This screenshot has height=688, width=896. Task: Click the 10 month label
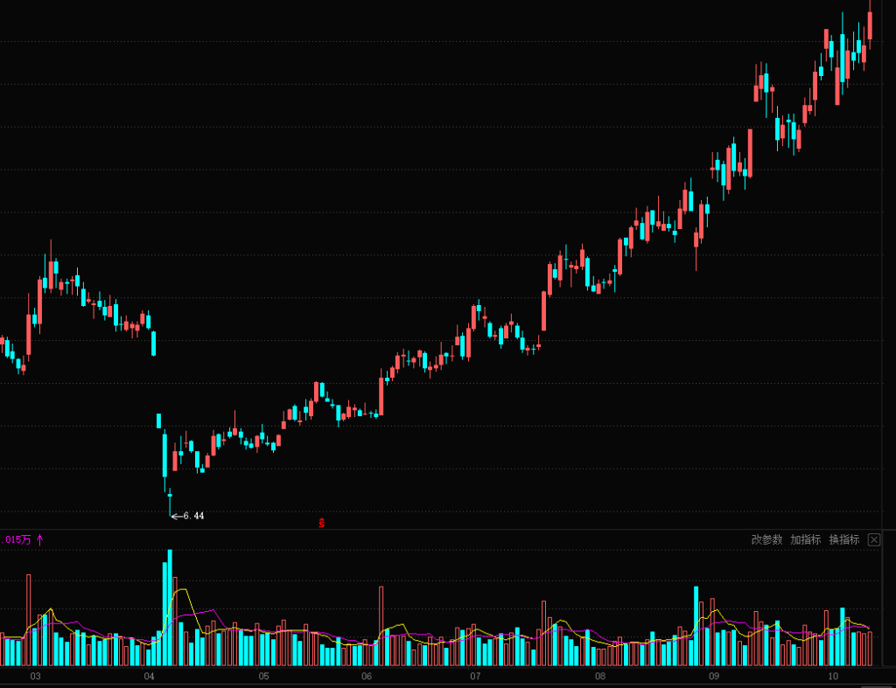834,677
